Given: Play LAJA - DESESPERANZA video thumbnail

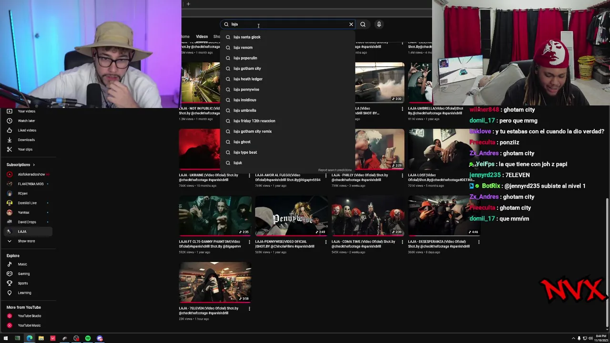Looking at the screenshot, I should pyautogui.click(x=444, y=216).
